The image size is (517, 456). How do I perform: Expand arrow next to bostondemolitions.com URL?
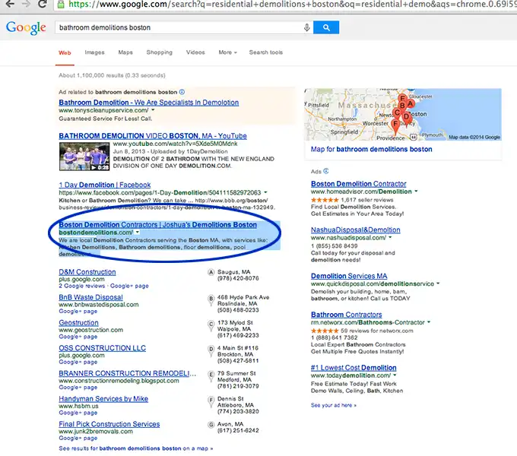coord(137,233)
